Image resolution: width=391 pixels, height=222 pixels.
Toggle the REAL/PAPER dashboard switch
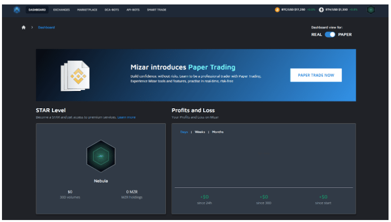(330, 35)
